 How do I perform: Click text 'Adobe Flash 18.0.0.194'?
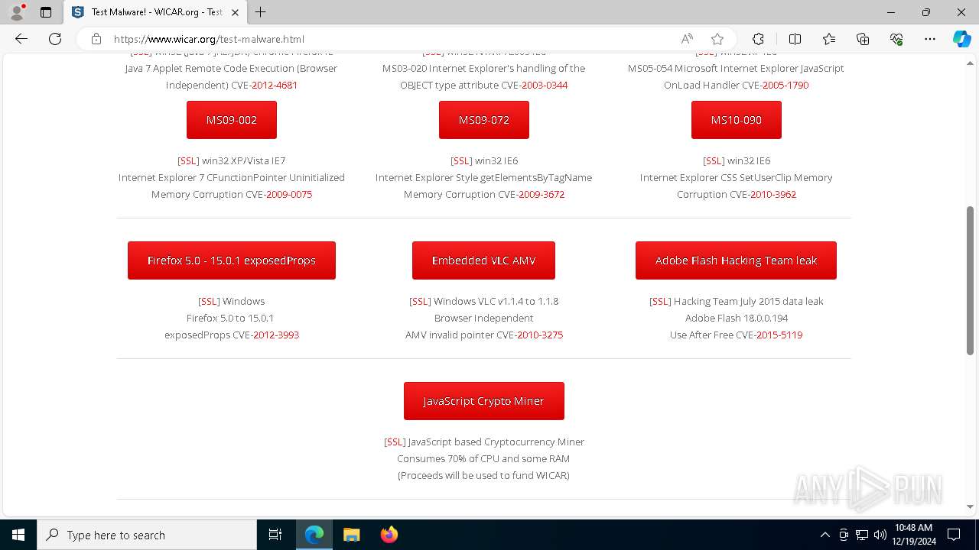click(737, 318)
